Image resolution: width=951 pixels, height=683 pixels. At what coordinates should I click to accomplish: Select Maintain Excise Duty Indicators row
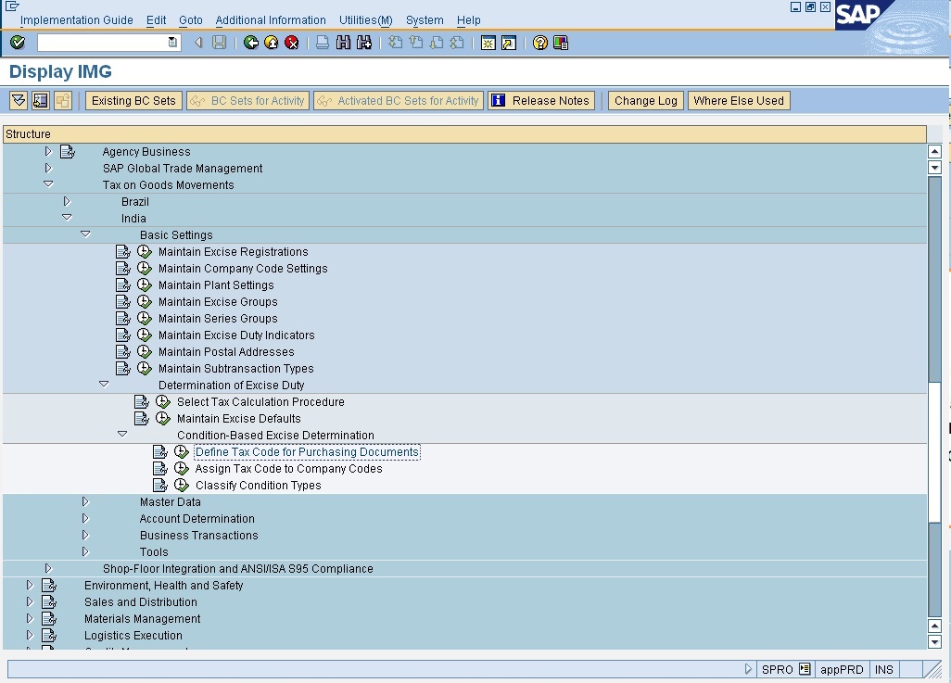[236, 335]
